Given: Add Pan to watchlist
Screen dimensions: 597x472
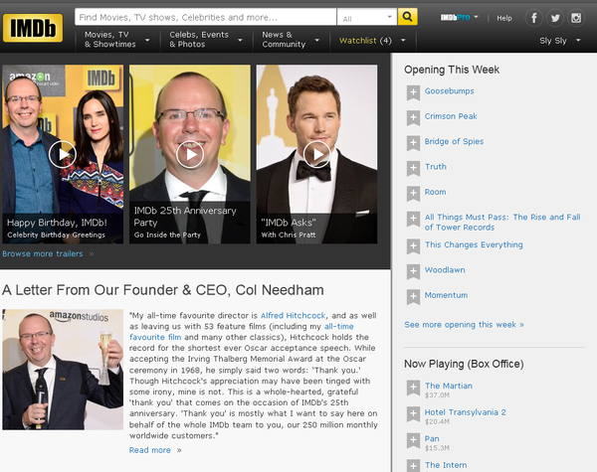Looking at the screenshot, I should (x=413, y=440).
